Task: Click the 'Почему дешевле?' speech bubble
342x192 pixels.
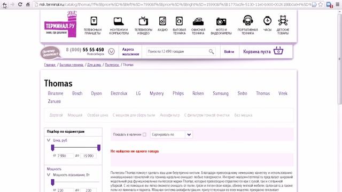Action: point(50,53)
